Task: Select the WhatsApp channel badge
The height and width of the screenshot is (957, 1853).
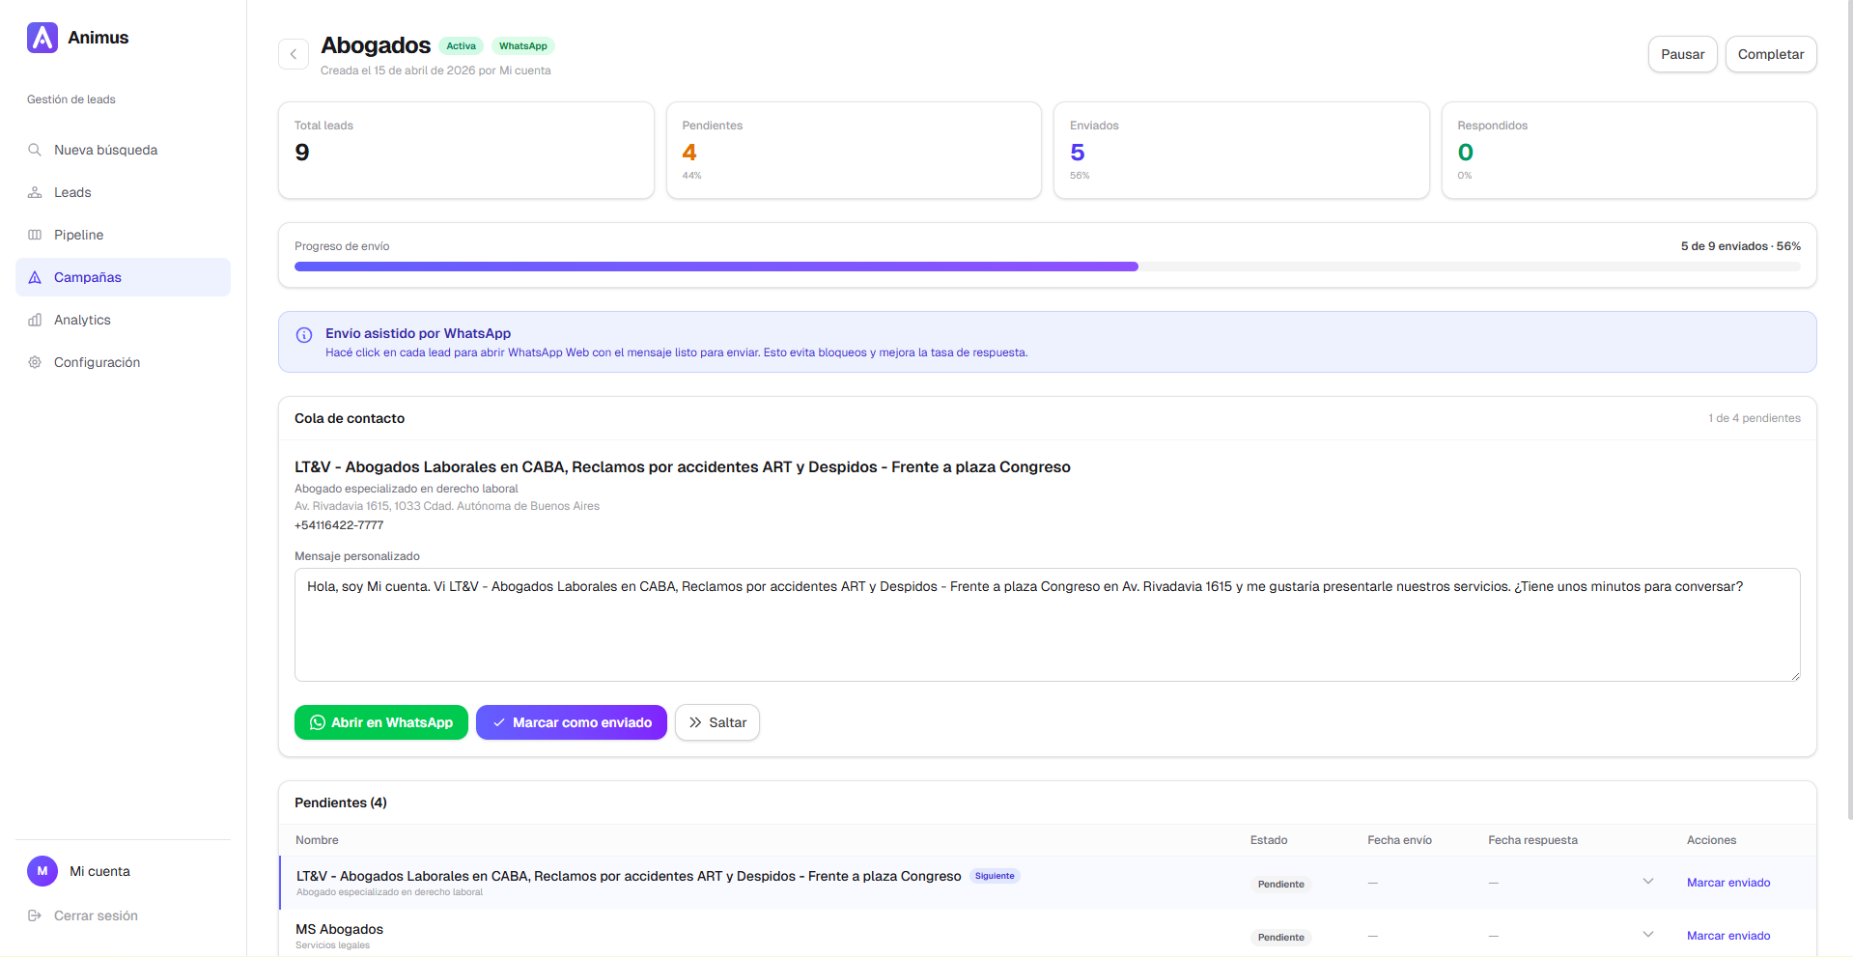Action: 522,45
